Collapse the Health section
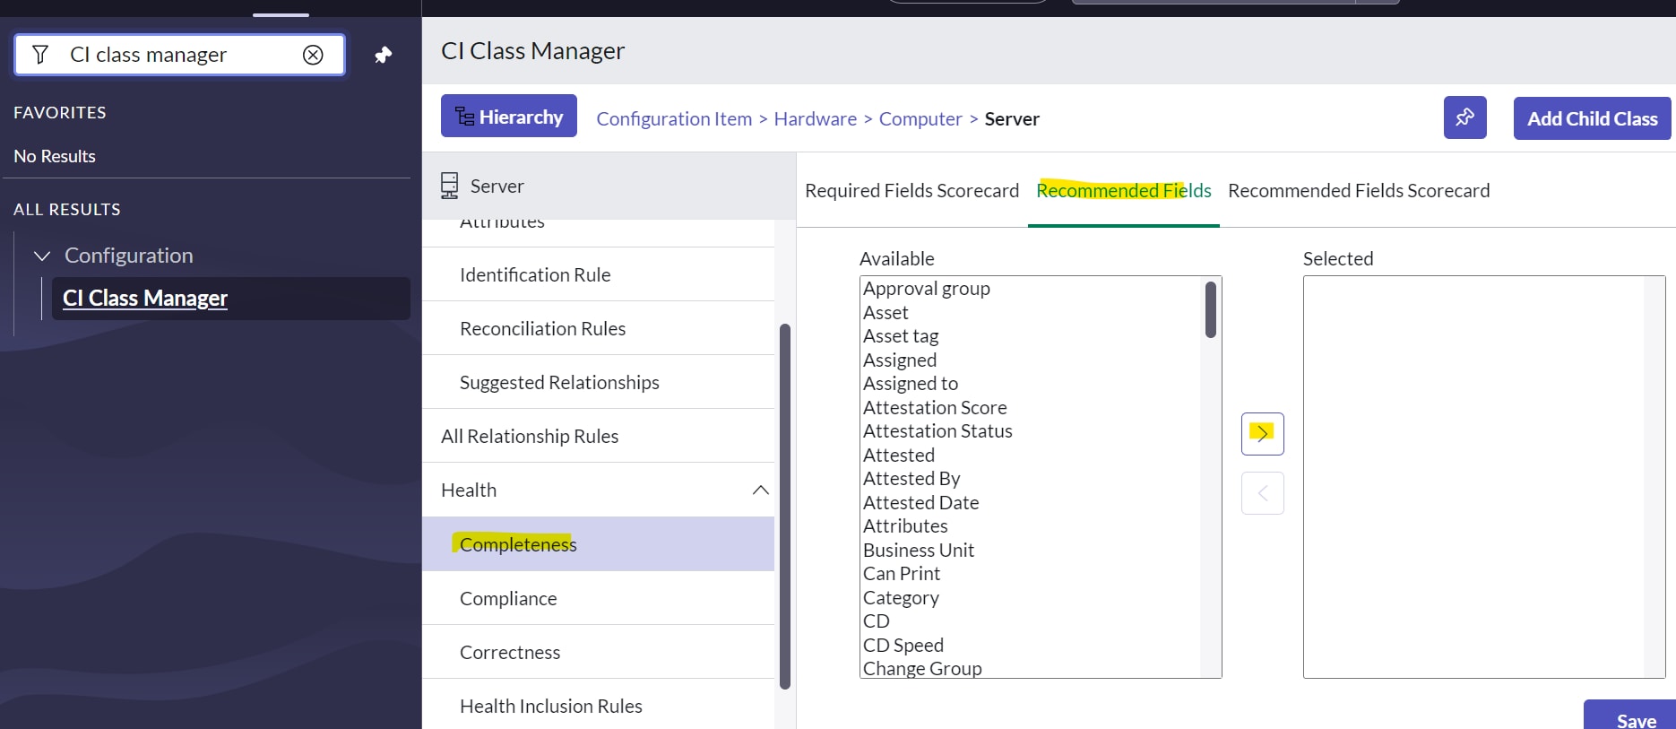This screenshot has width=1676, height=729. coord(760,490)
